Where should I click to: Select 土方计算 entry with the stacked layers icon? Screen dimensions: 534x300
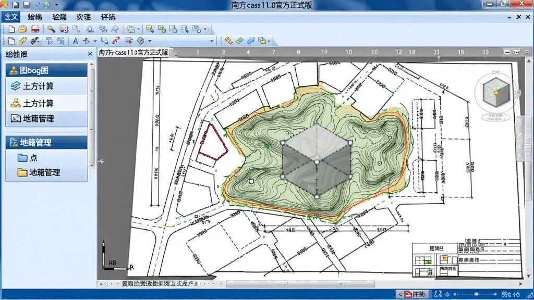[x=46, y=86]
